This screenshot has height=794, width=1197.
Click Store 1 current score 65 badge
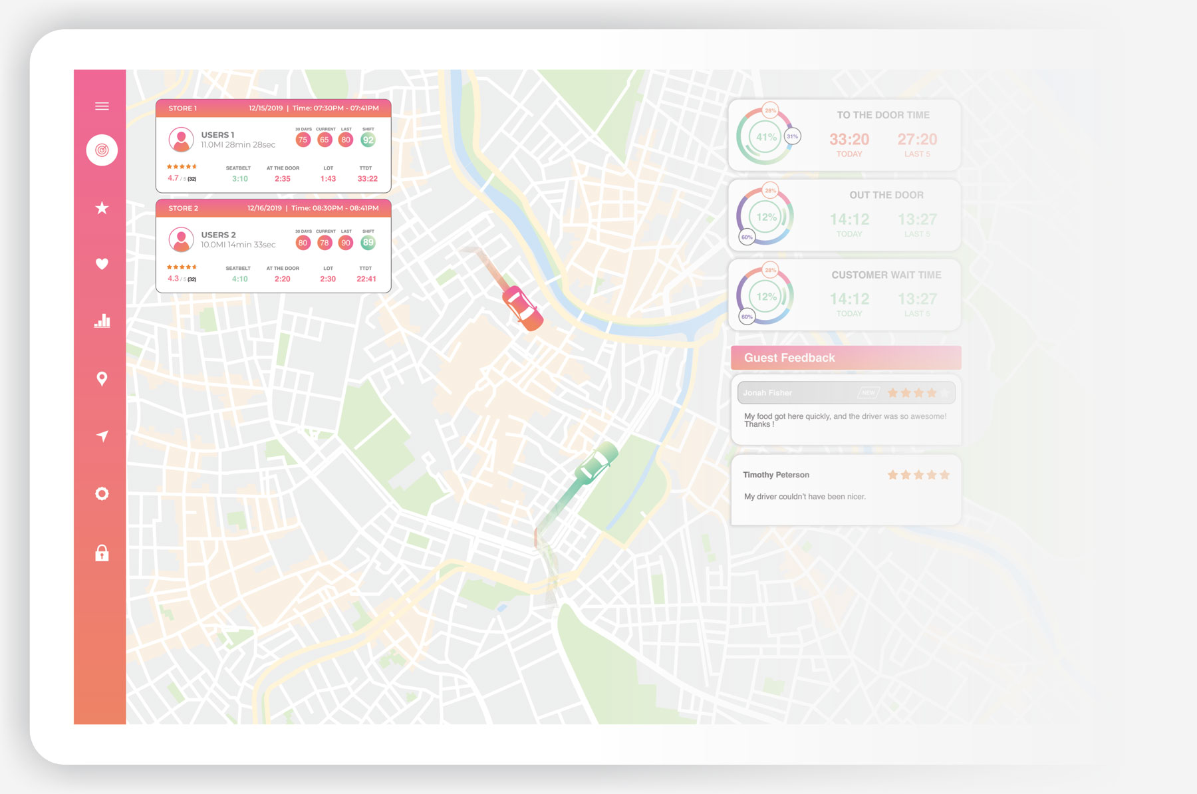tap(325, 140)
